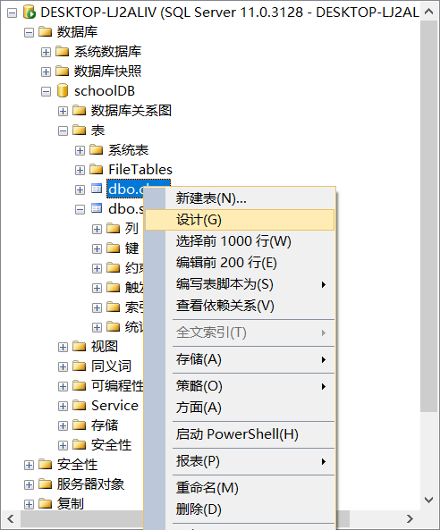
Task: Click the 复制 folder icon
Action: click(x=45, y=504)
